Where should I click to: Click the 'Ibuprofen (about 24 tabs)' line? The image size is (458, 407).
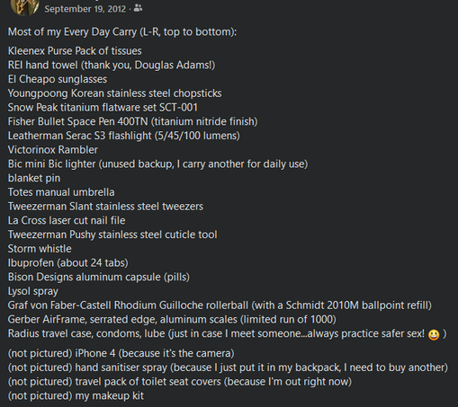click(68, 262)
